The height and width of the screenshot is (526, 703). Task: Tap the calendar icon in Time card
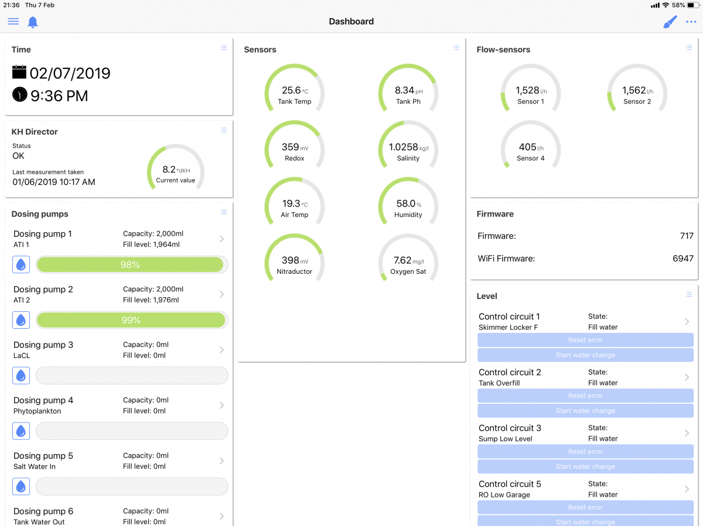pyautogui.click(x=19, y=72)
